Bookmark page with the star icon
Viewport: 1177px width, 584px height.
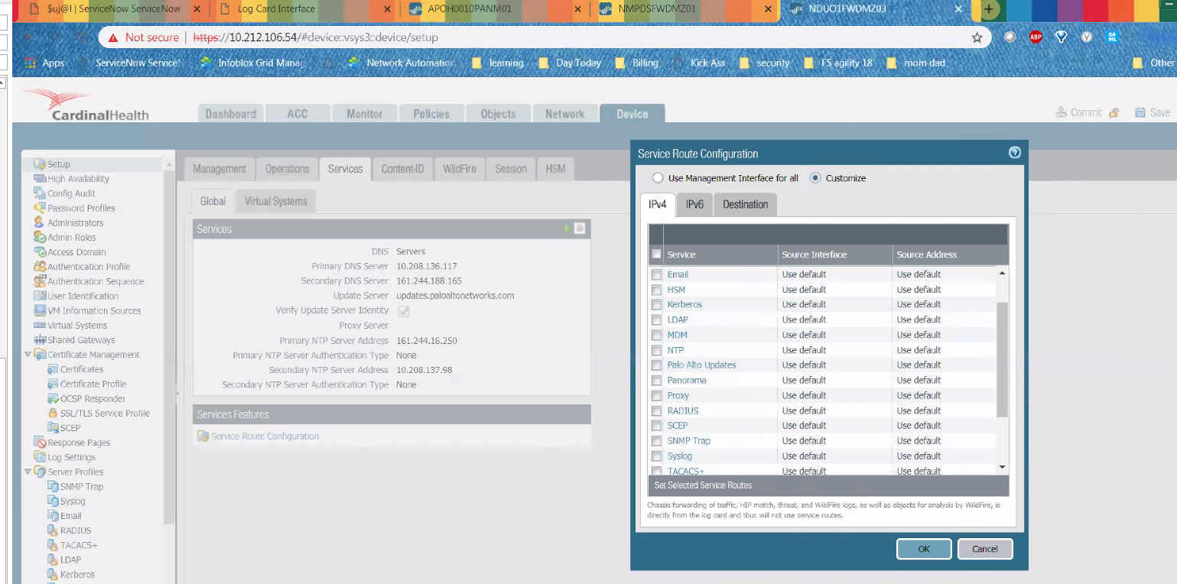[x=977, y=37]
